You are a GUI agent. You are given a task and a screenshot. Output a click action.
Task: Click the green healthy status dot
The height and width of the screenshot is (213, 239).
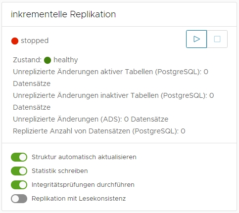(48, 60)
